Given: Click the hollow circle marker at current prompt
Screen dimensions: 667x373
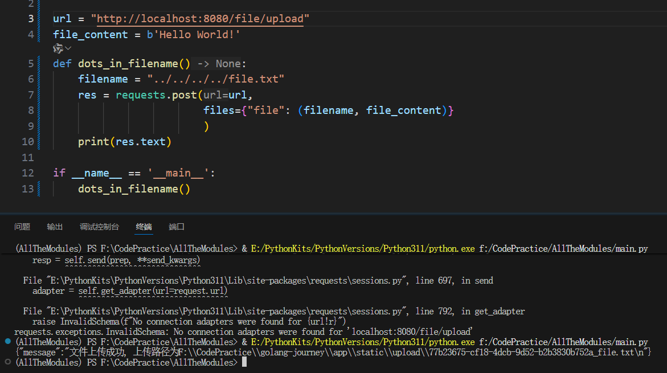Looking at the screenshot, I should [x=8, y=362].
